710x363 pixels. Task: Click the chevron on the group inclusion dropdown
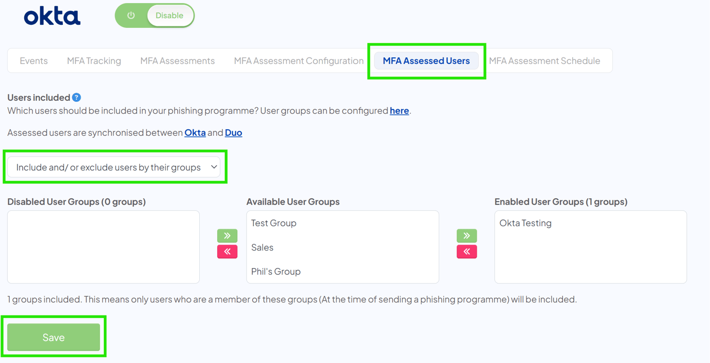(x=214, y=167)
